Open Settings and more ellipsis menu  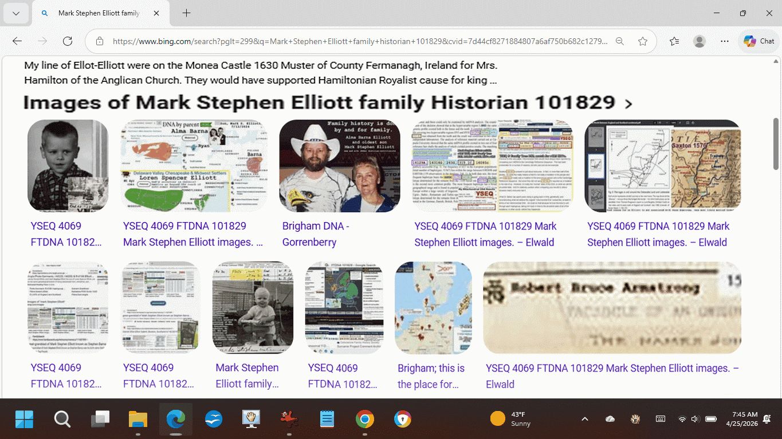coord(725,41)
